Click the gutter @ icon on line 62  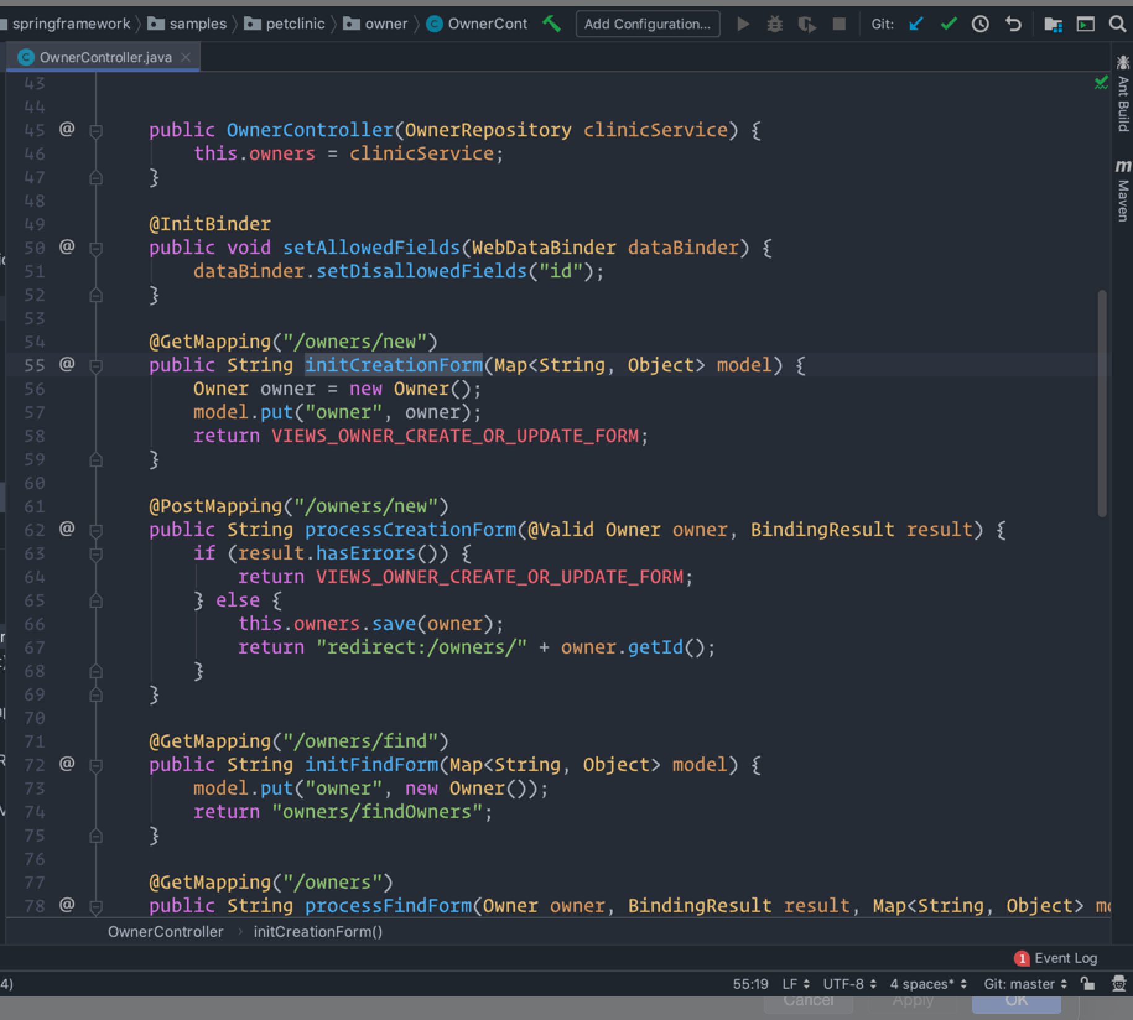pyautogui.click(x=67, y=529)
